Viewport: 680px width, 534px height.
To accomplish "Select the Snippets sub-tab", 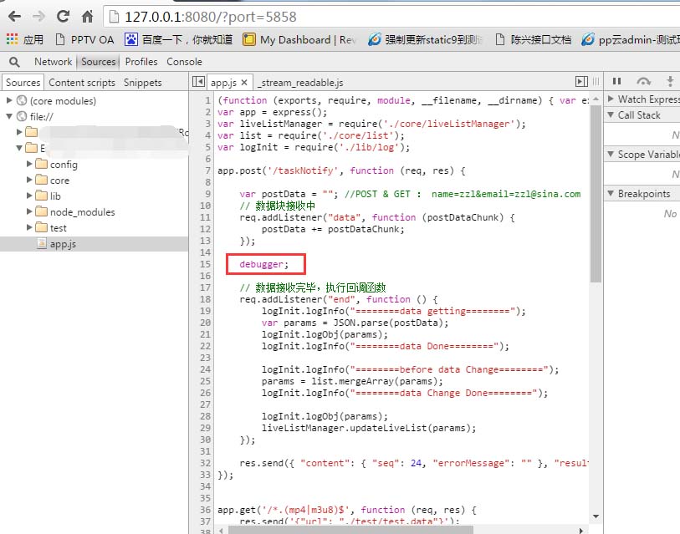I will [x=143, y=83].
